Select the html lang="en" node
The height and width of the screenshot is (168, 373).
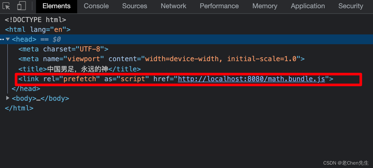[38, 30]
